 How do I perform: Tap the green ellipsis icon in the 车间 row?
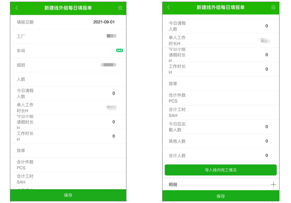click(x=119, y=50)
